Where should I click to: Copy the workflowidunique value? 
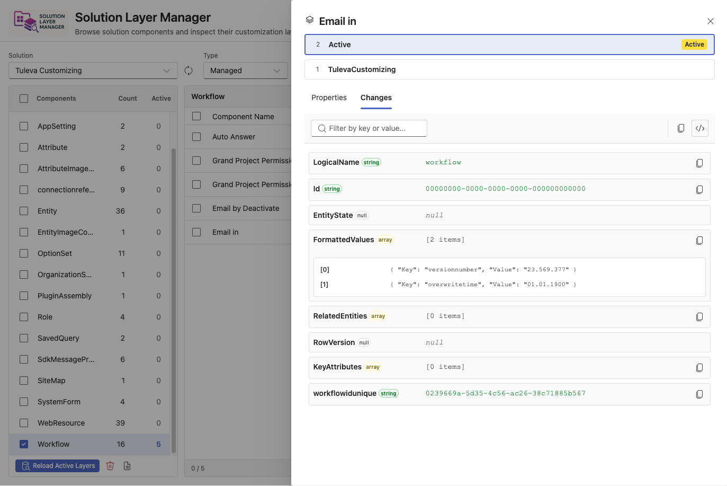coord(699,394)
